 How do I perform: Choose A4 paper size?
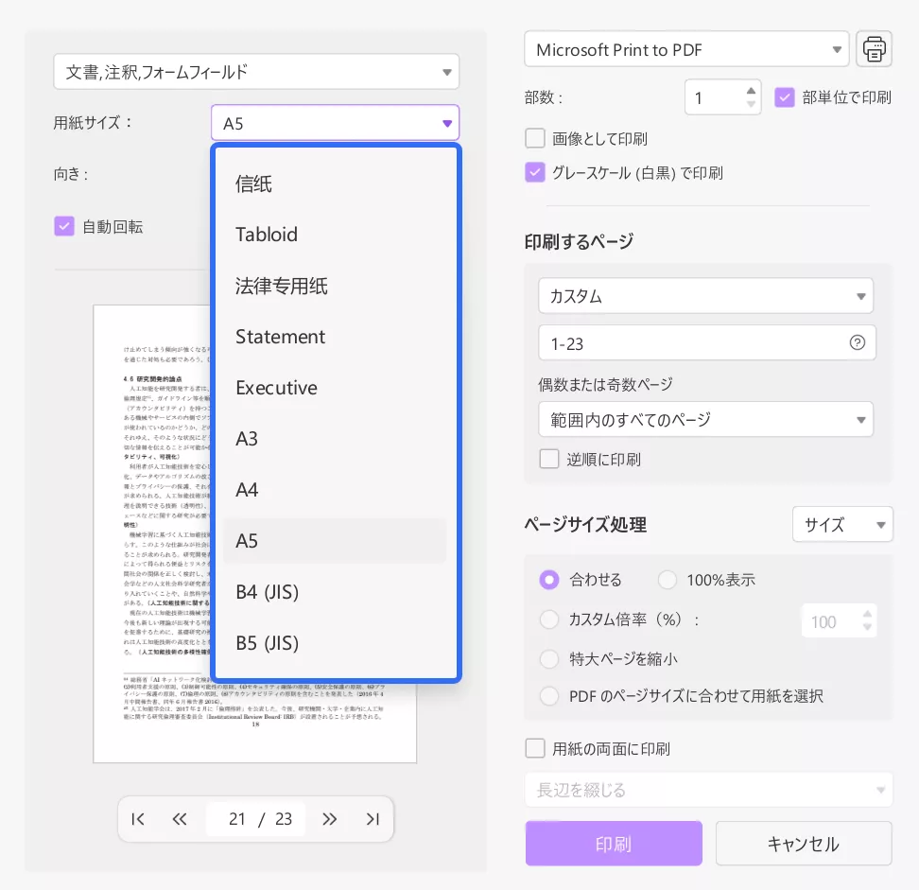tap(336, 490)
